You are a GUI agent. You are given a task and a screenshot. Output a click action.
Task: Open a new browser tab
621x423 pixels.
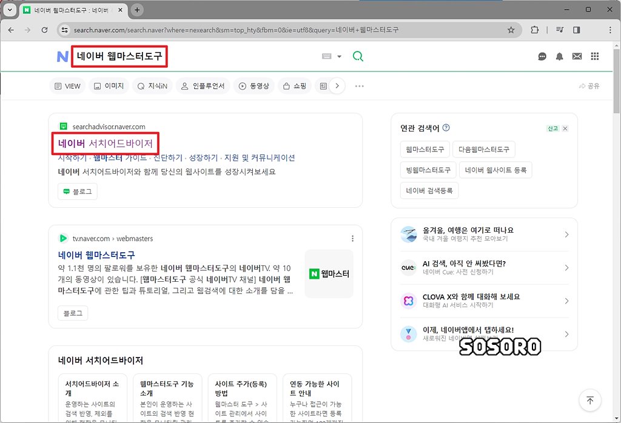pyautogui.click(x=137, y=10)
